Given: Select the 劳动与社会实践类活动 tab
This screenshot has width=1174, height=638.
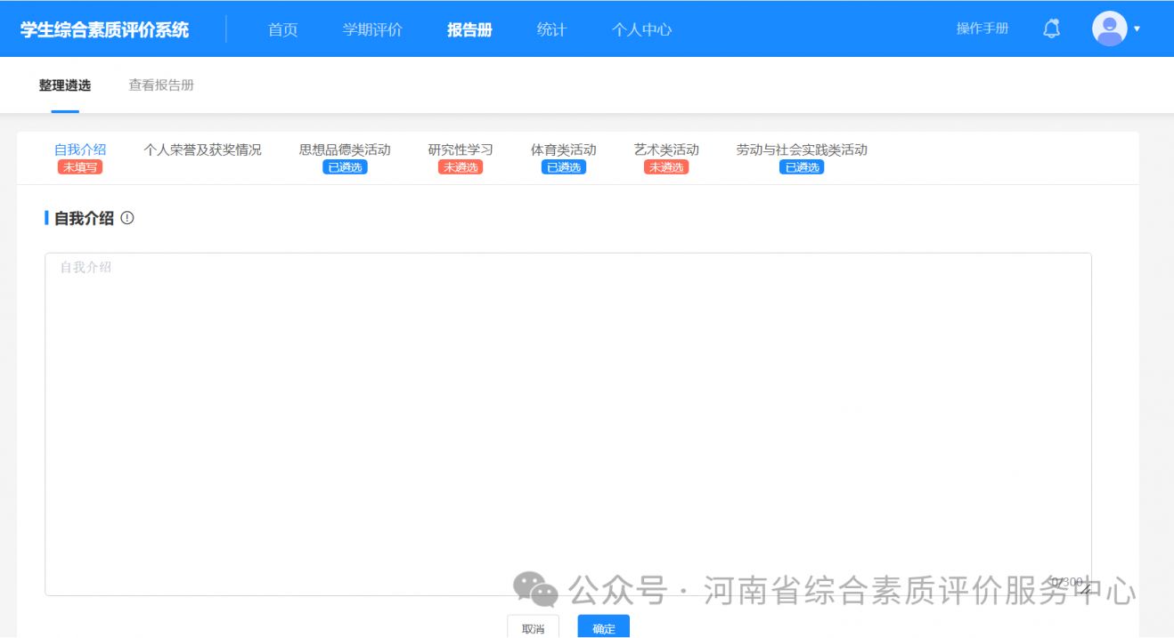Looking at the screenshot, I should 802,149.
